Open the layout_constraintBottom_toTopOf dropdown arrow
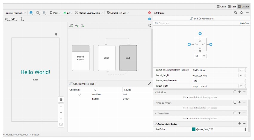The height and width of the screenshot is (140, 254). click(241, 70)
